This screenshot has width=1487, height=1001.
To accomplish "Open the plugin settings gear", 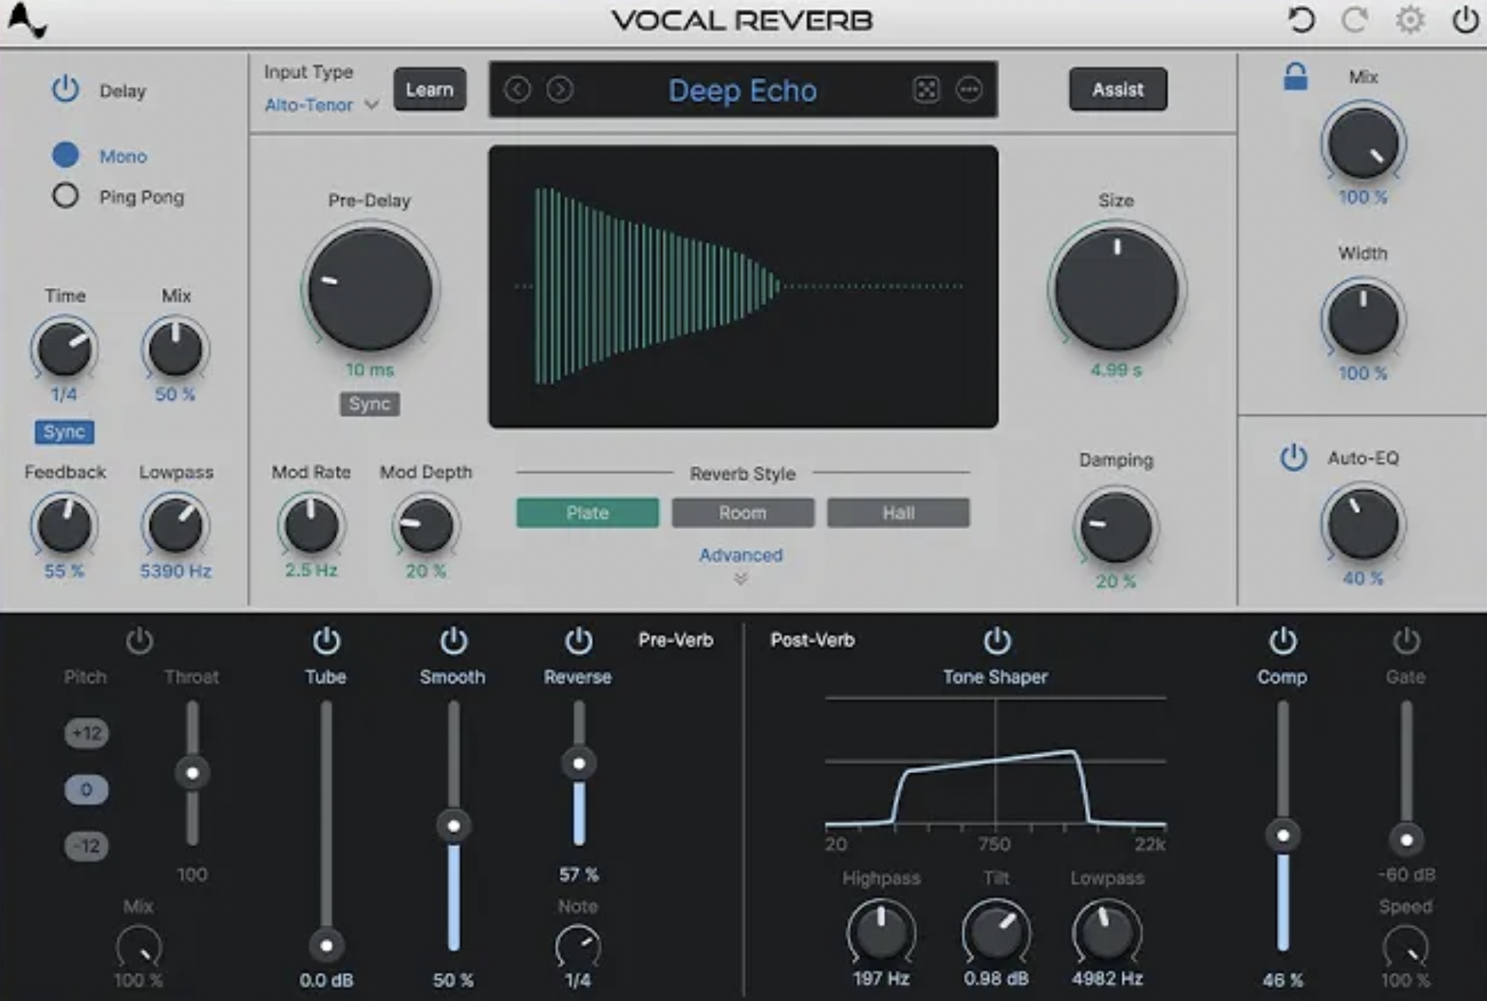I will click(x=1409, y=21).
